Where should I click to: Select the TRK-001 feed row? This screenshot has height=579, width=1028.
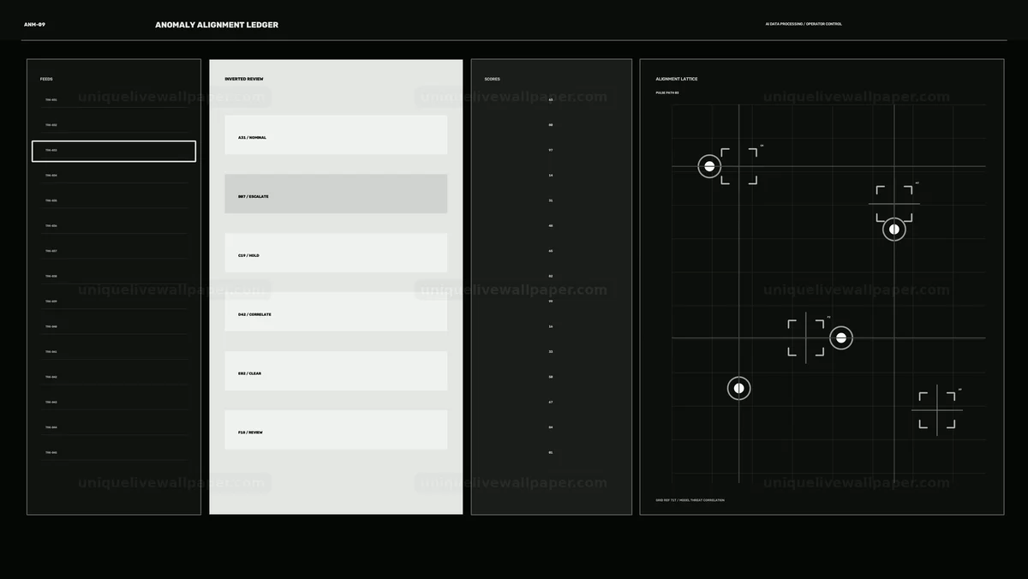point(114,100)
